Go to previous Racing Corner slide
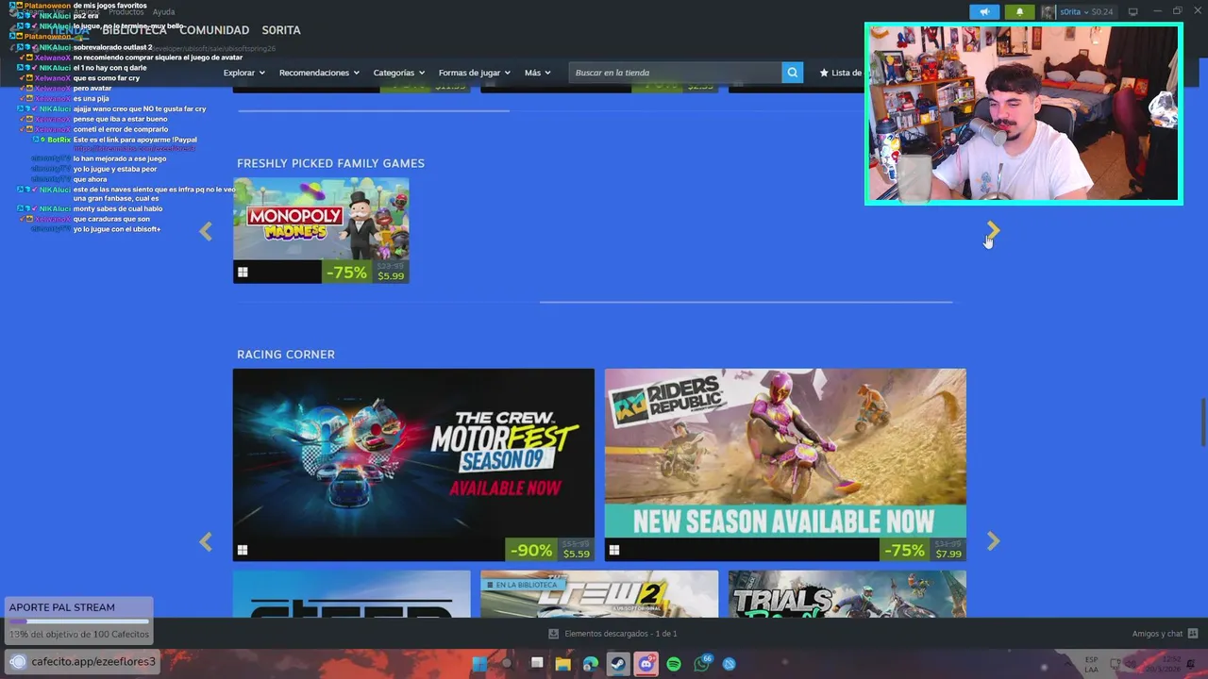 pyautogui.click(x=206, y=541)
